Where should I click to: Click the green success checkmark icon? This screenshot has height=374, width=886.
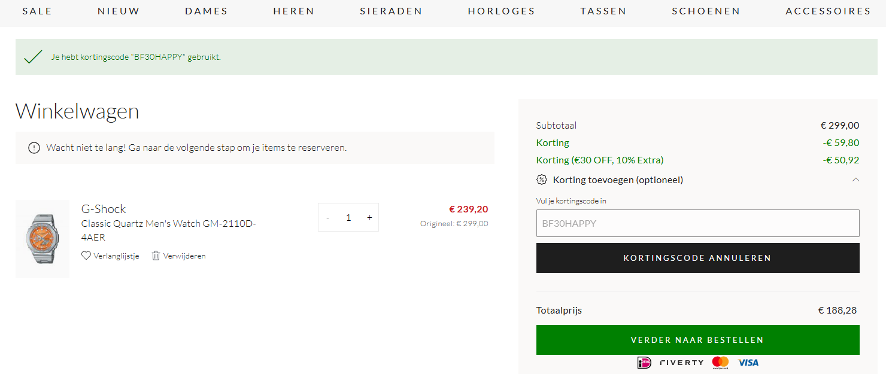[32, 57]
